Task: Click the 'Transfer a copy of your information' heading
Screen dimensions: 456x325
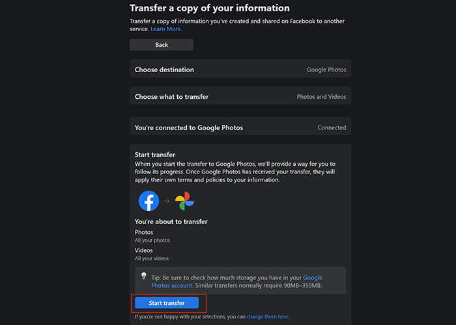Action: pyautogui.click(x=209, y=8)
